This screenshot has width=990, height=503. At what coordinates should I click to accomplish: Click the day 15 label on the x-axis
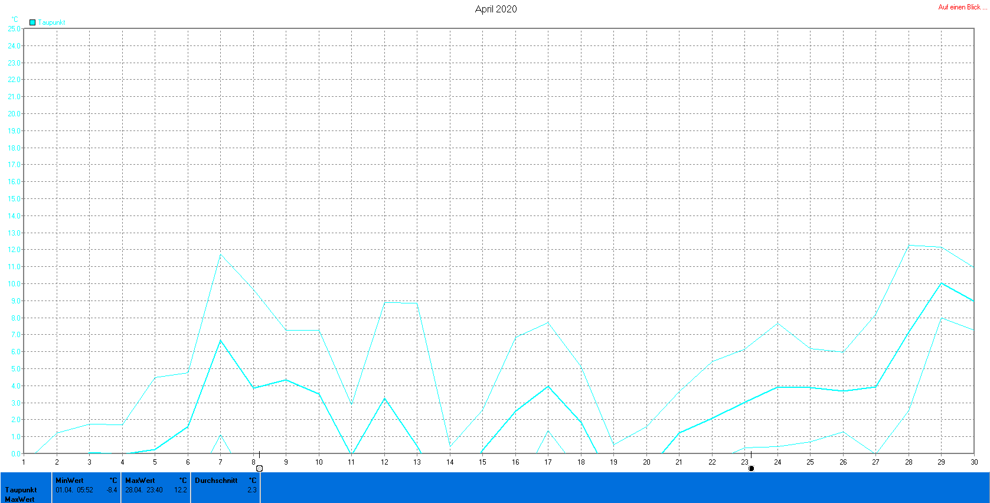(x=482, y=462)
